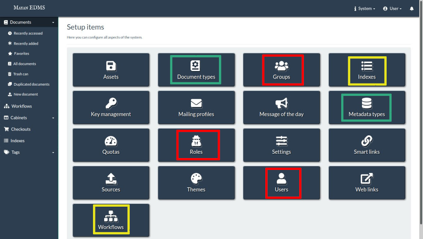The width and height of the screenshot is (423, 239).
Task: Go to Recently accessed documents
Action: coord(28,33)
